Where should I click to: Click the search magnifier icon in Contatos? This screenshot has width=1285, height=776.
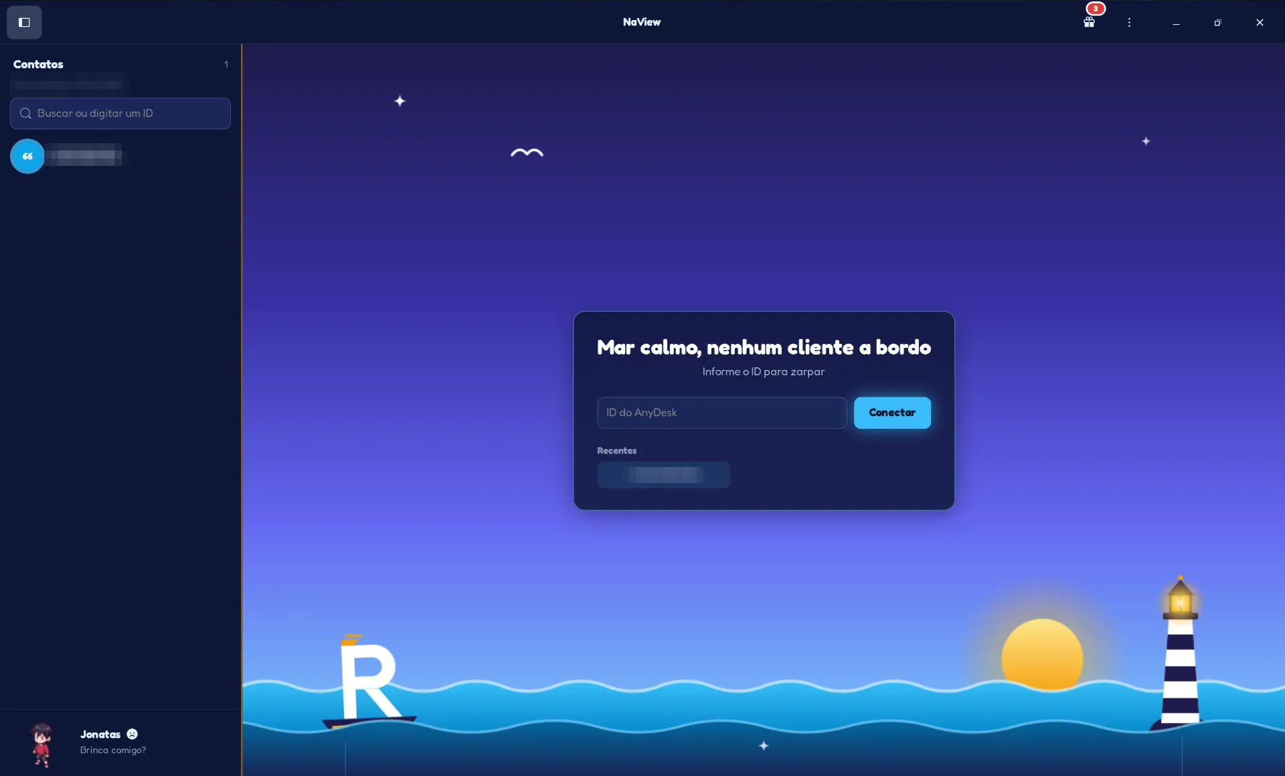tap(25, 113)
